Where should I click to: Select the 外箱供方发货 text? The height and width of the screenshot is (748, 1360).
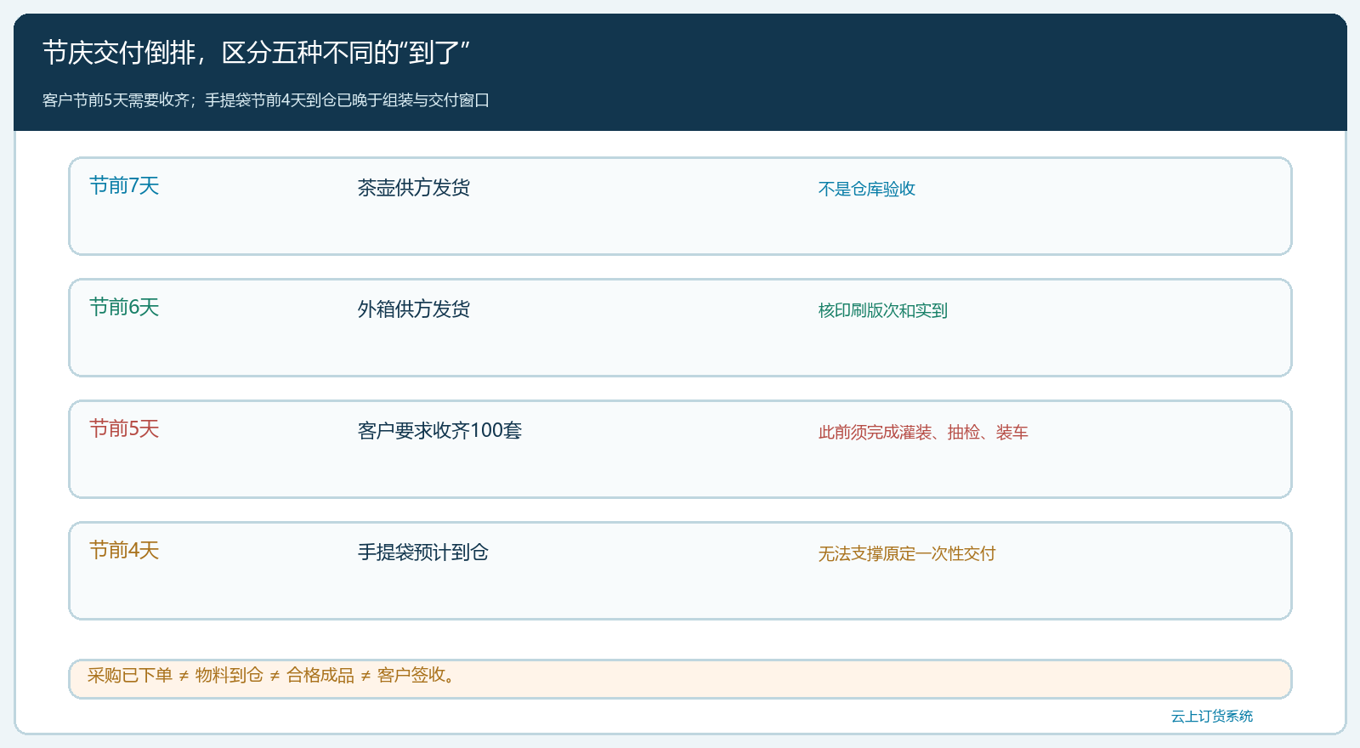(x=414, y=309)
